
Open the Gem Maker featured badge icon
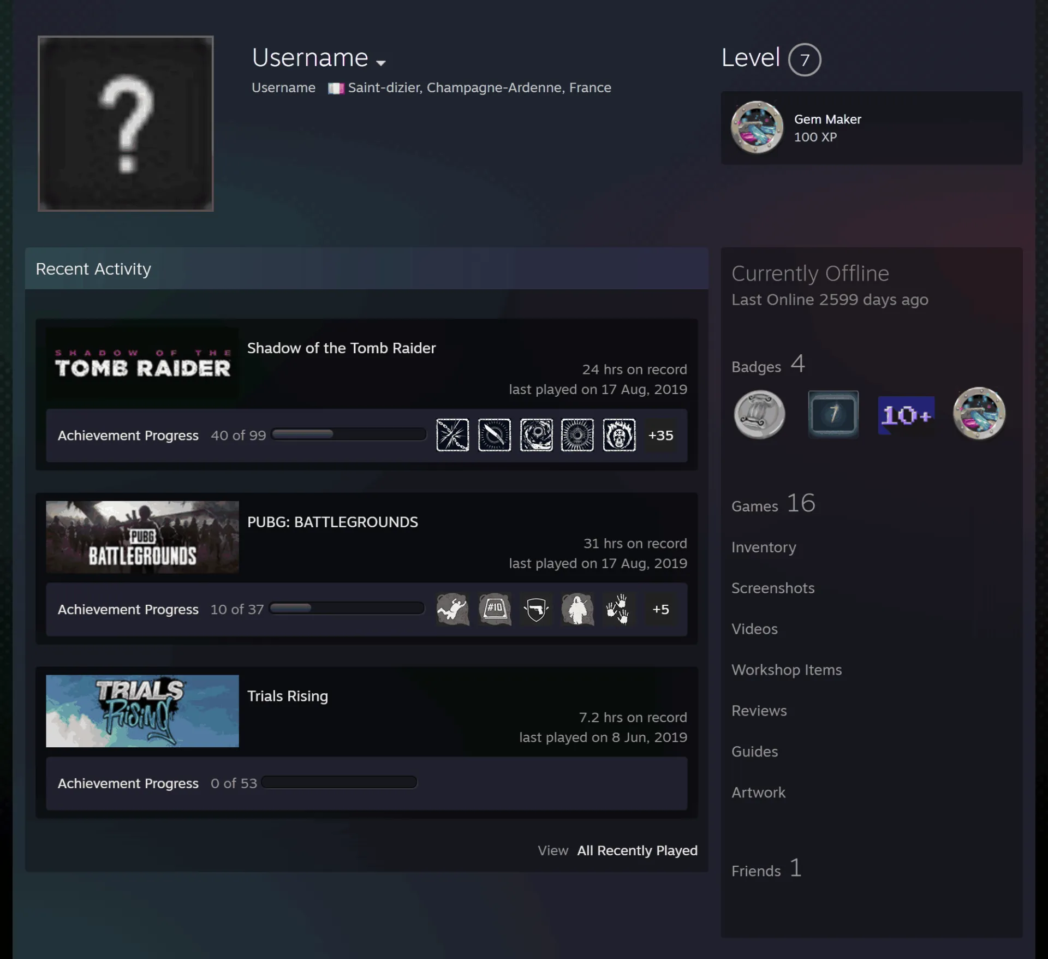(757, 127)
